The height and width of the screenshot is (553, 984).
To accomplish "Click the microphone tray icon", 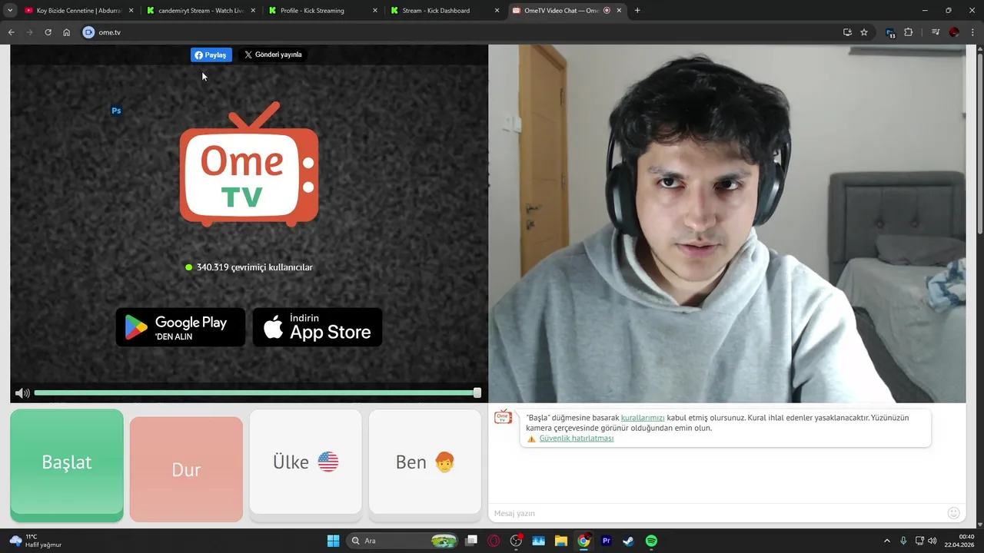I will (x=903, y=541).
